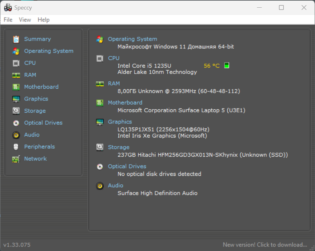
Task: Click New version download notice
Action: coord(265,245)
